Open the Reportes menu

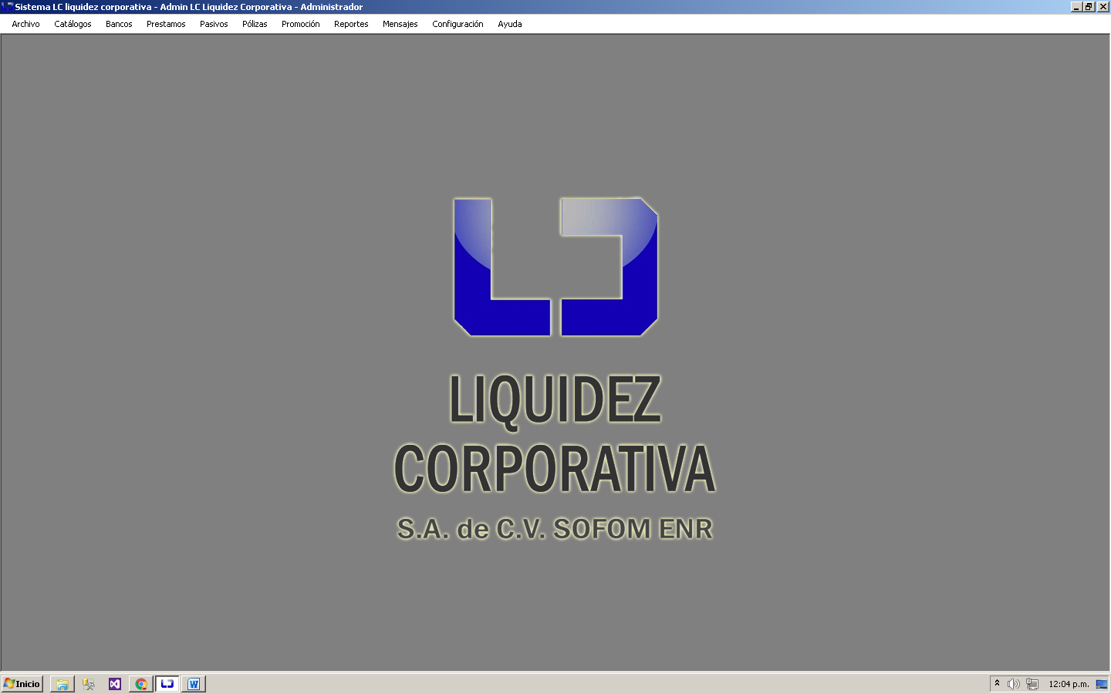click(351, 24)
